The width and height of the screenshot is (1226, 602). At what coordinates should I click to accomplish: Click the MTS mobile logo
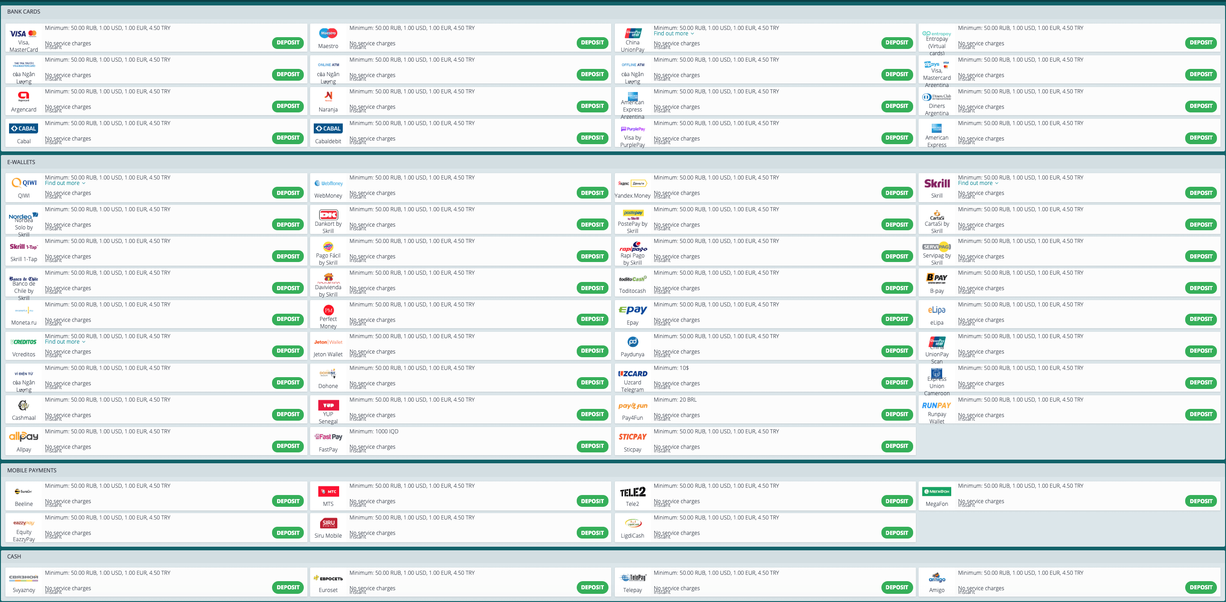pyautogui.click(x=328, y=491)
